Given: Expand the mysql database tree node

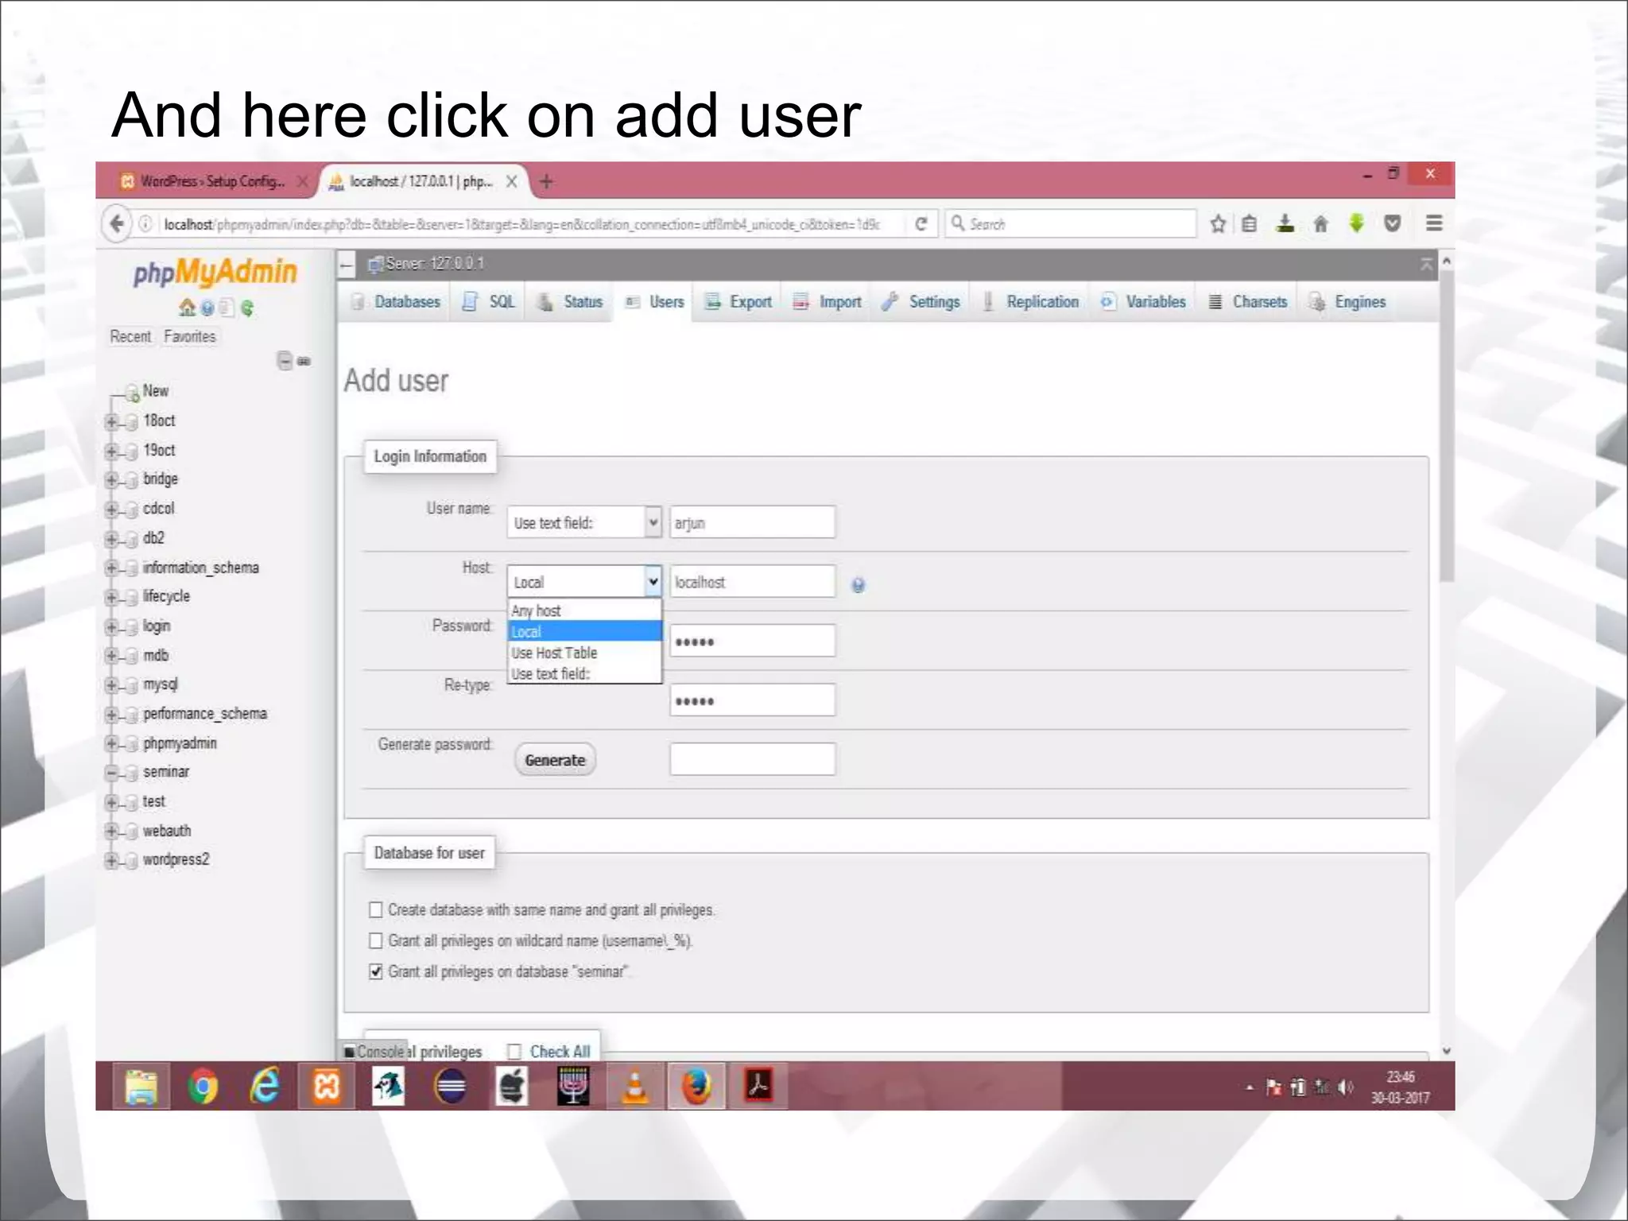Looking at the screenshot, I should tap(111, 685).
